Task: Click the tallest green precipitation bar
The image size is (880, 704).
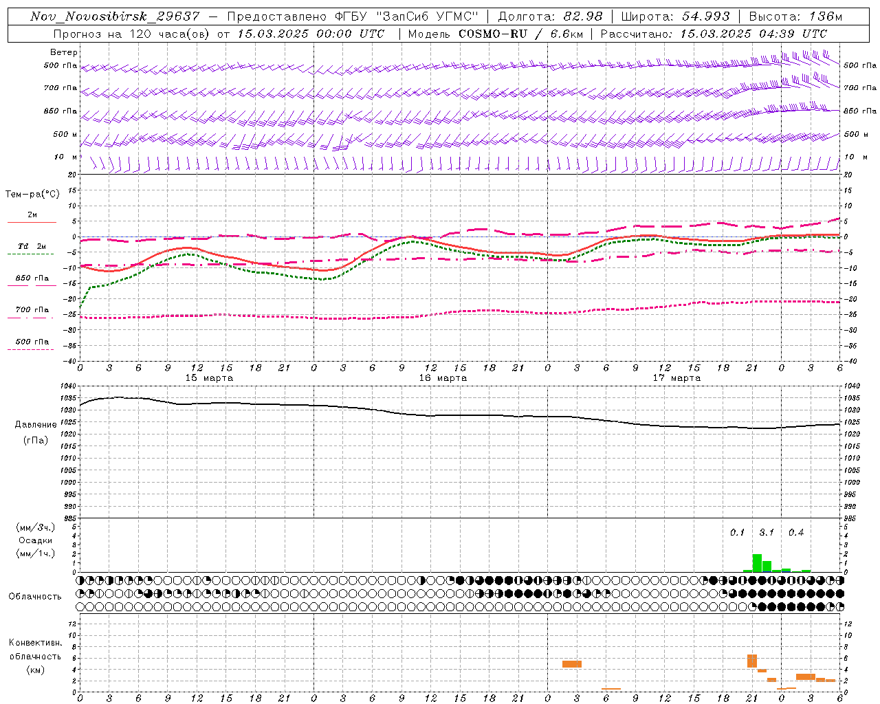Action: coord(757,563)
